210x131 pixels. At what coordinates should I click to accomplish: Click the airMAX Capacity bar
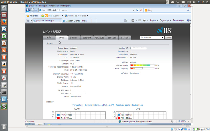(x=142, y=68)
